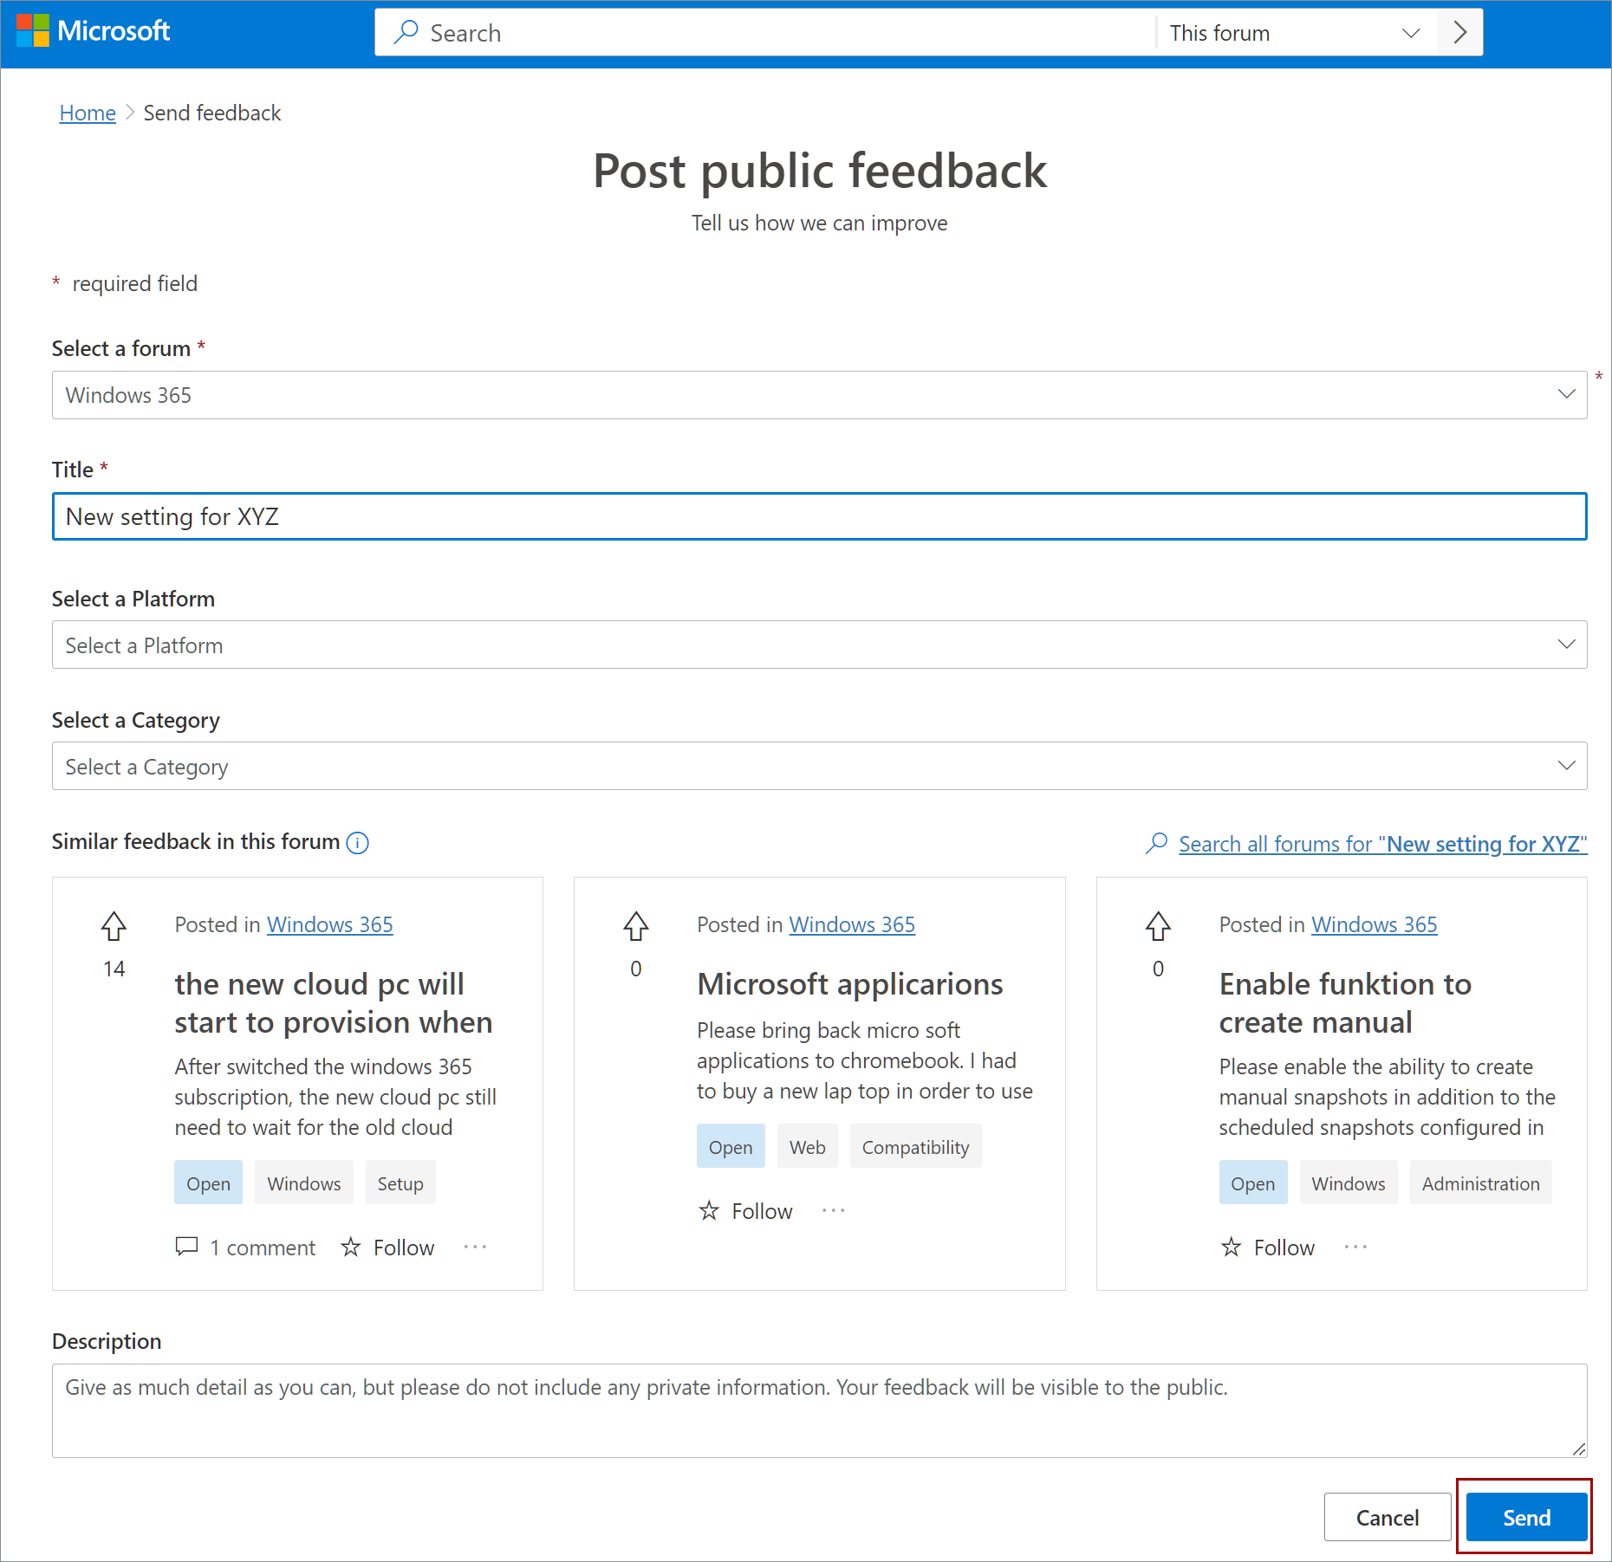Expand the Select a forum dropdown
The height and width of the screenshot is (1562, 1612).
(819, 395)
